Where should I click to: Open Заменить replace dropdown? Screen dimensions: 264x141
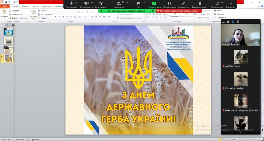coord(219,14)
